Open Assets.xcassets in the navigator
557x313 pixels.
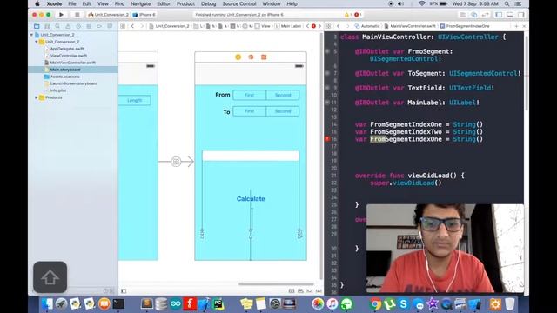coord(64,77)
